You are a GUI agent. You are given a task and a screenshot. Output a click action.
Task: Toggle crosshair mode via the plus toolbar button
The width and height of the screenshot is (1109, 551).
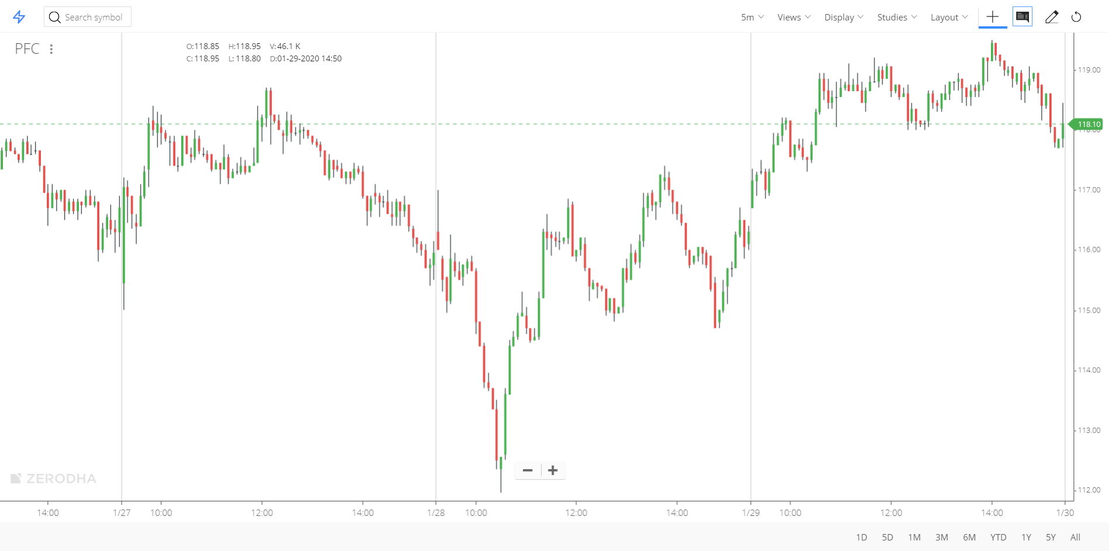tap(993, 16)
